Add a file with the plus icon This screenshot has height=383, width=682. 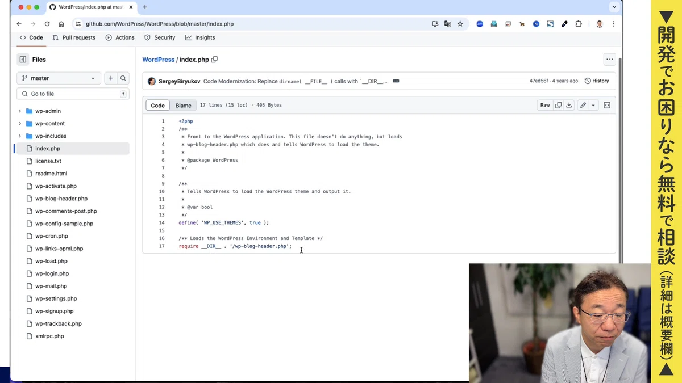pos(111,78)
